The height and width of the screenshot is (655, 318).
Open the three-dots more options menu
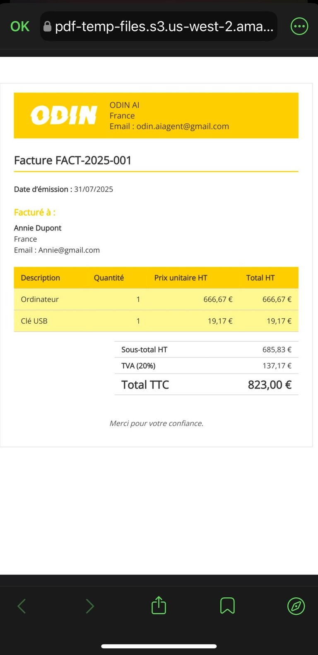pos(299,27)
